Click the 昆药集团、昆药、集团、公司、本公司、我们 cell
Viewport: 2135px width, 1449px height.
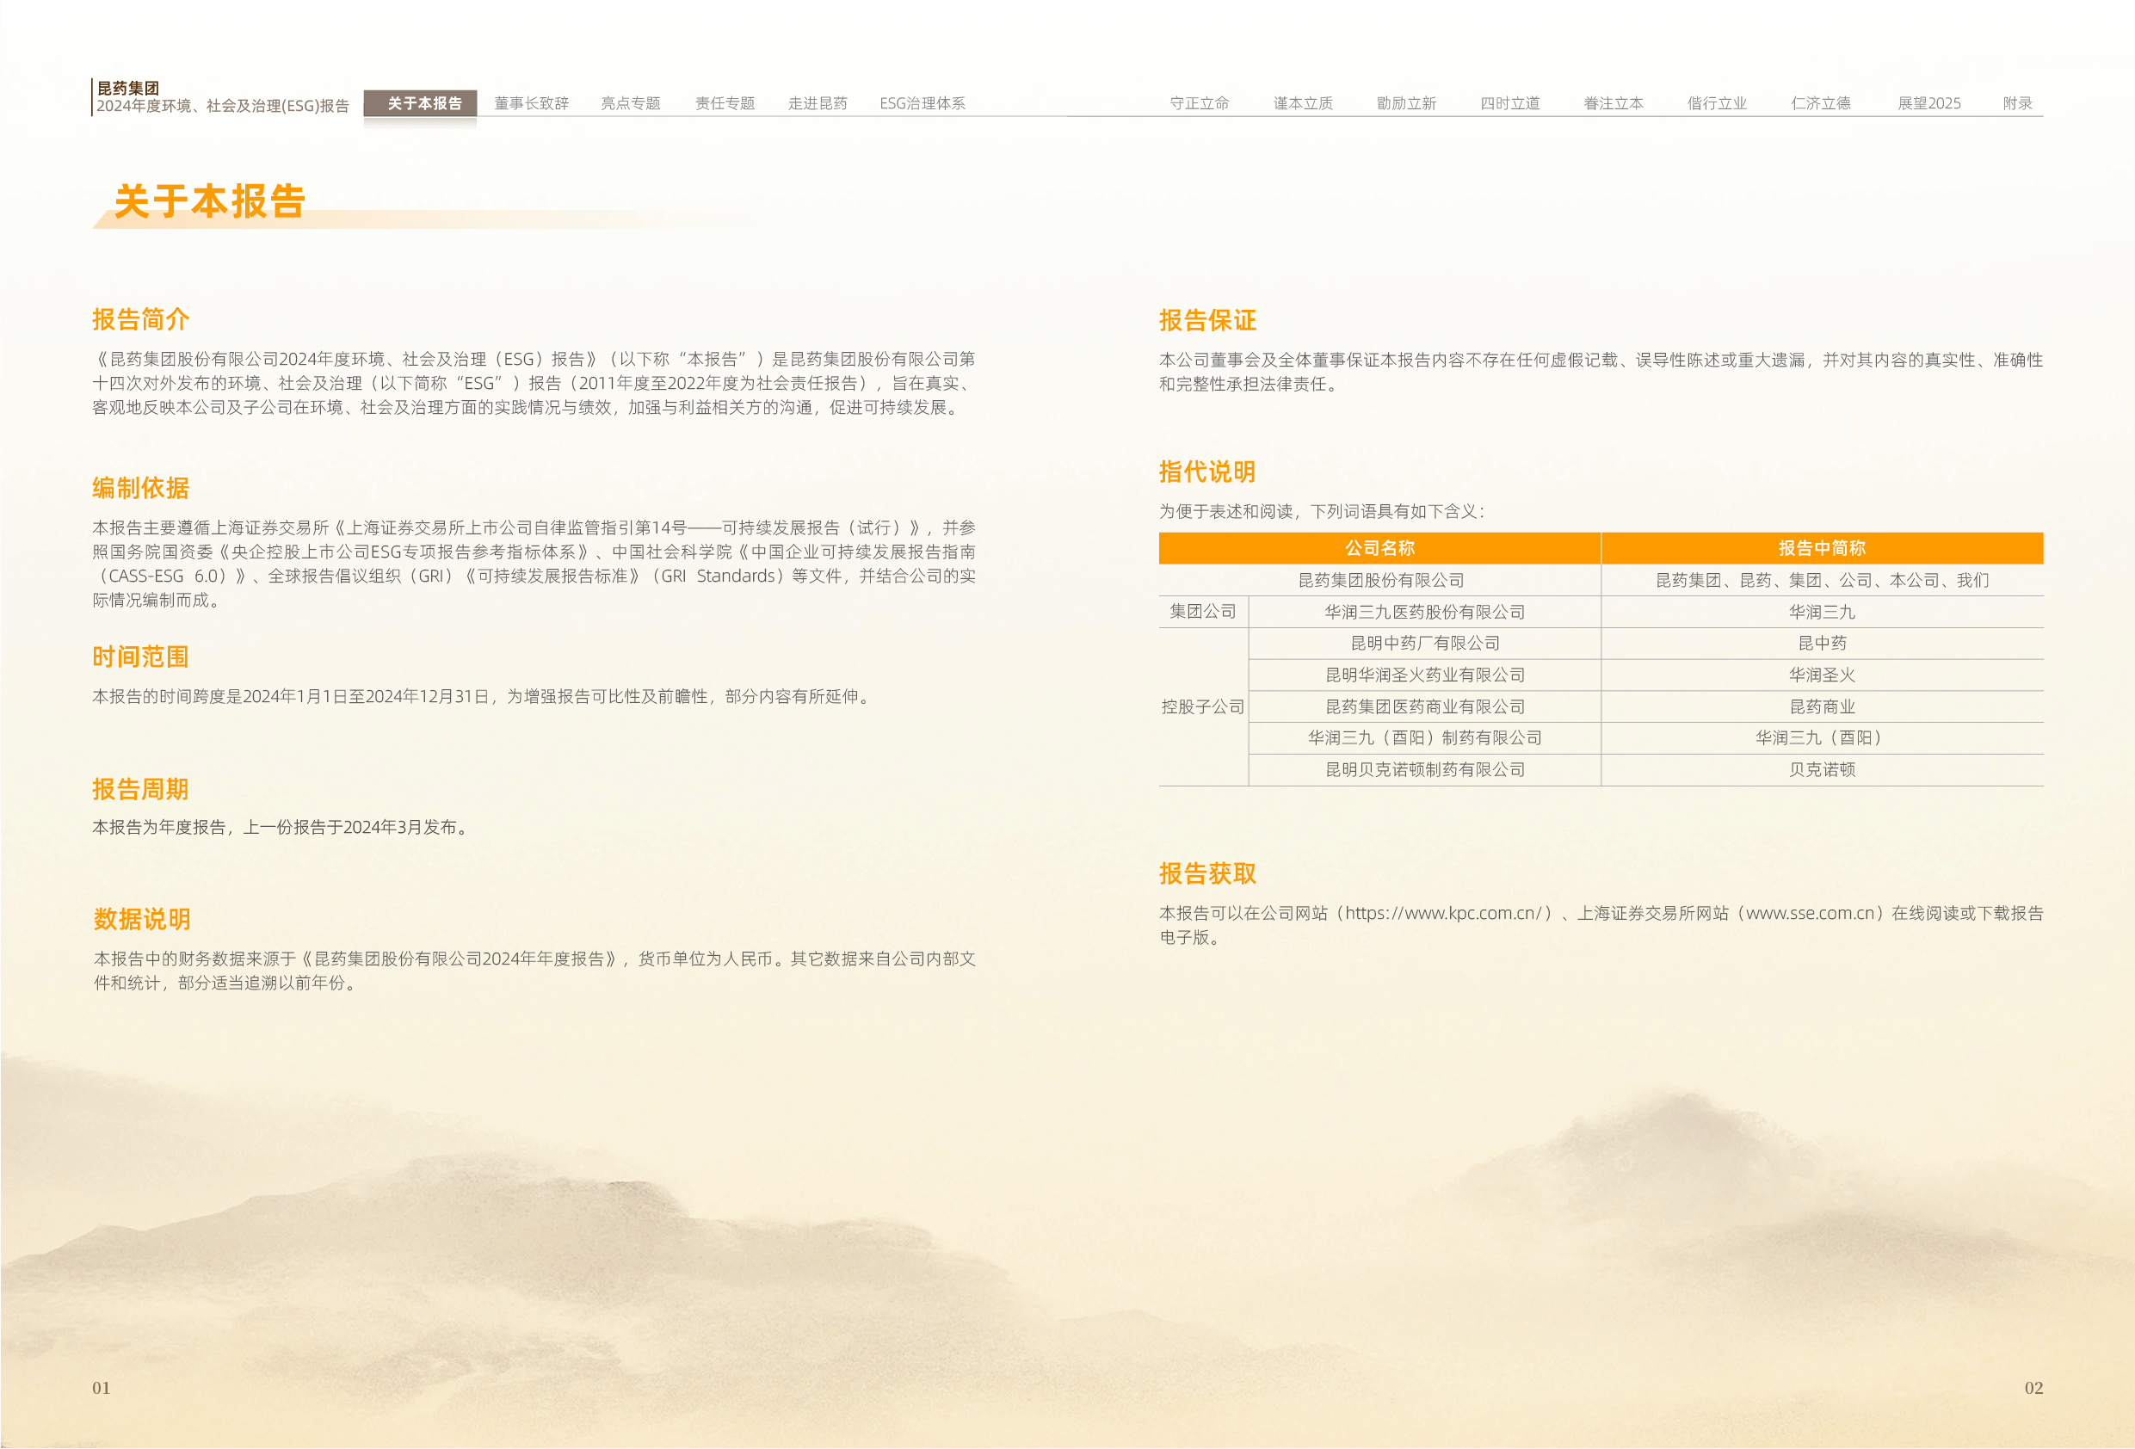tap(1822, 581)
